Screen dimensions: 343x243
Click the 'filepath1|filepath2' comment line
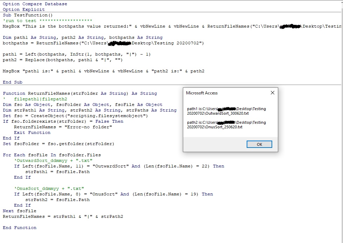tap(35, 99)
